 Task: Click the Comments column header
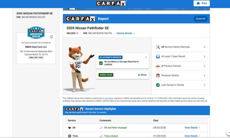pos(105,120)
